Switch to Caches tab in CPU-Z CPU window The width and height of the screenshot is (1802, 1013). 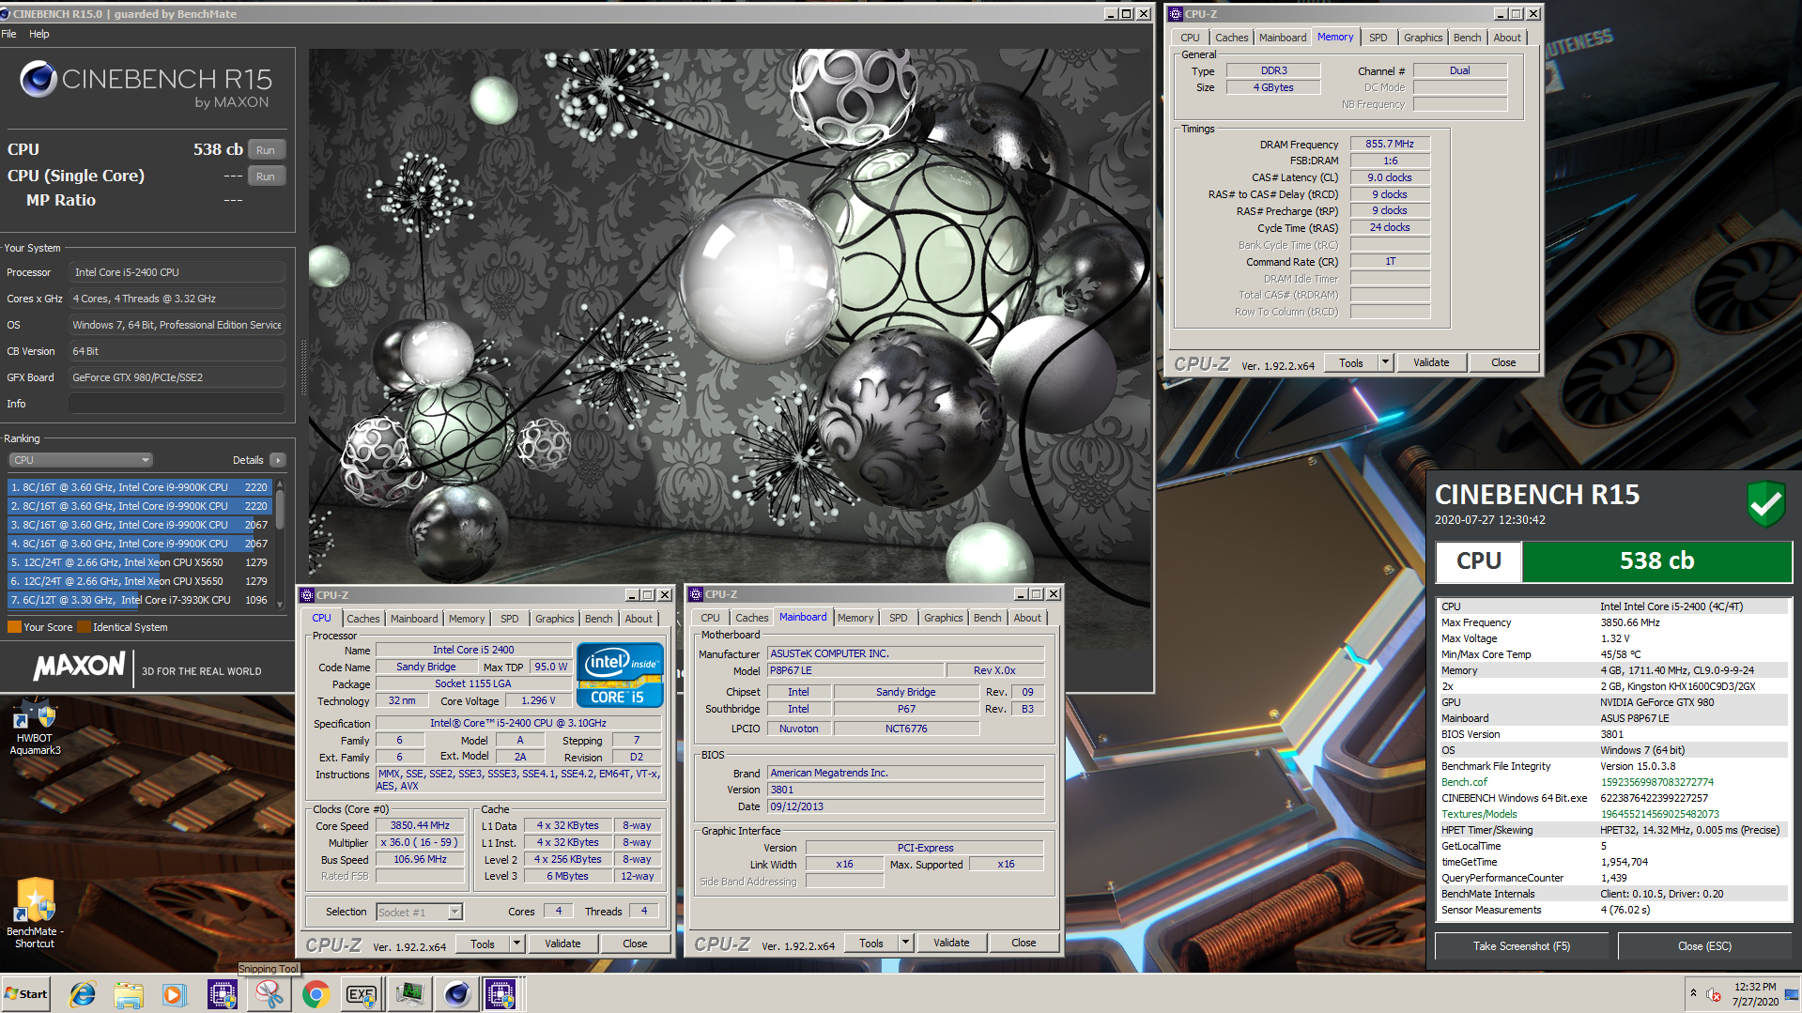[x=363, y=619]
